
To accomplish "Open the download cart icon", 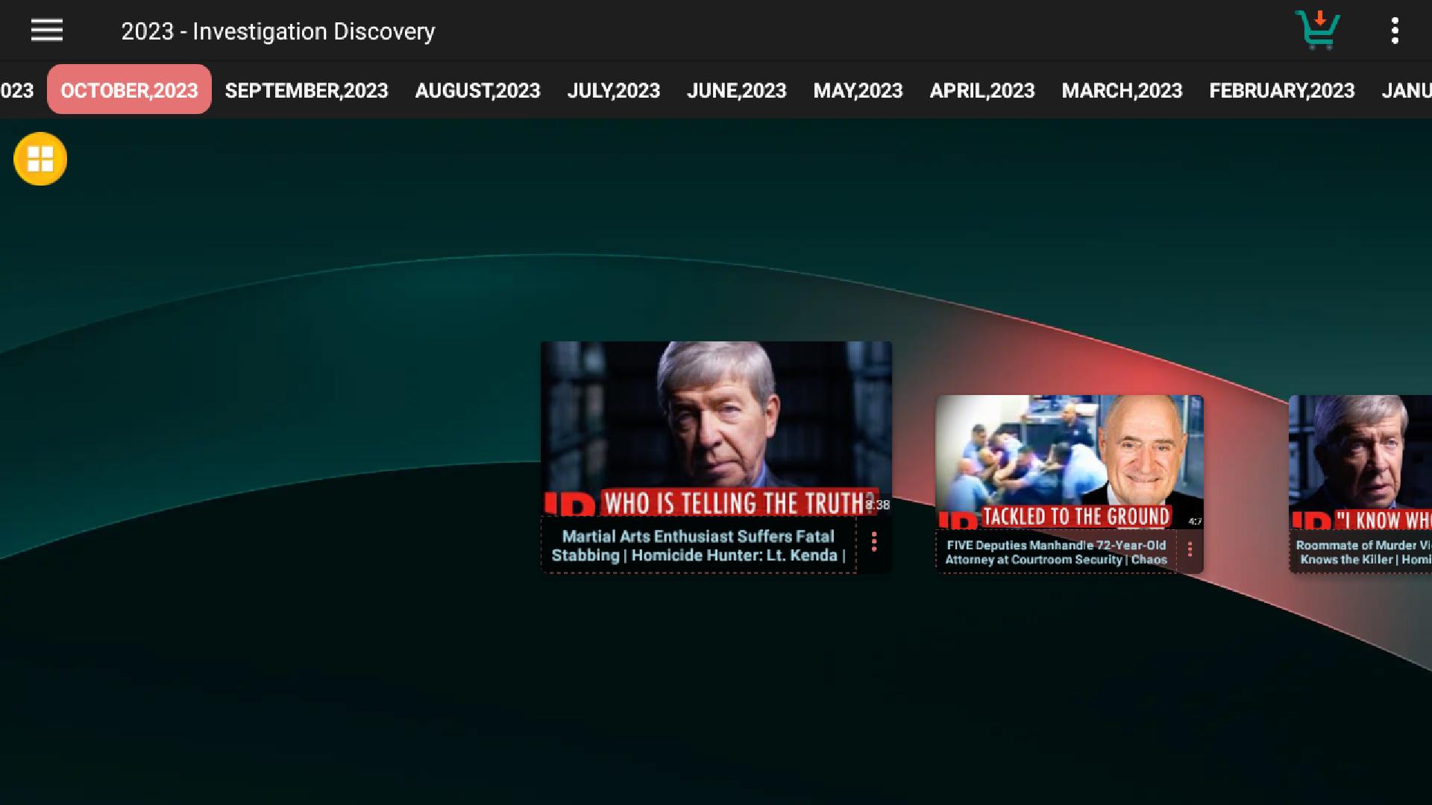I will 1318,30.
